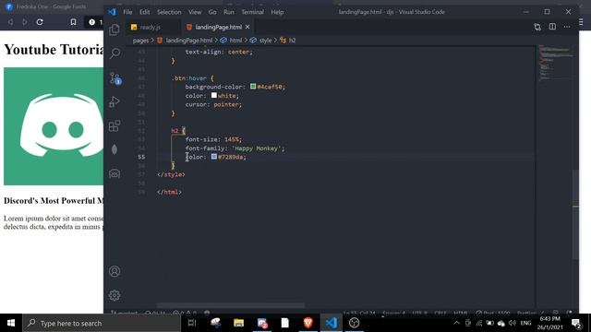Open the MongoDB leaf icon view
This screenshot has height=332, width=591.
115,149
